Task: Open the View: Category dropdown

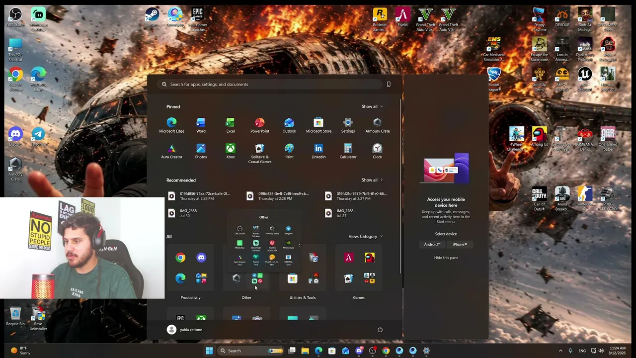Action: coord(366,237)
